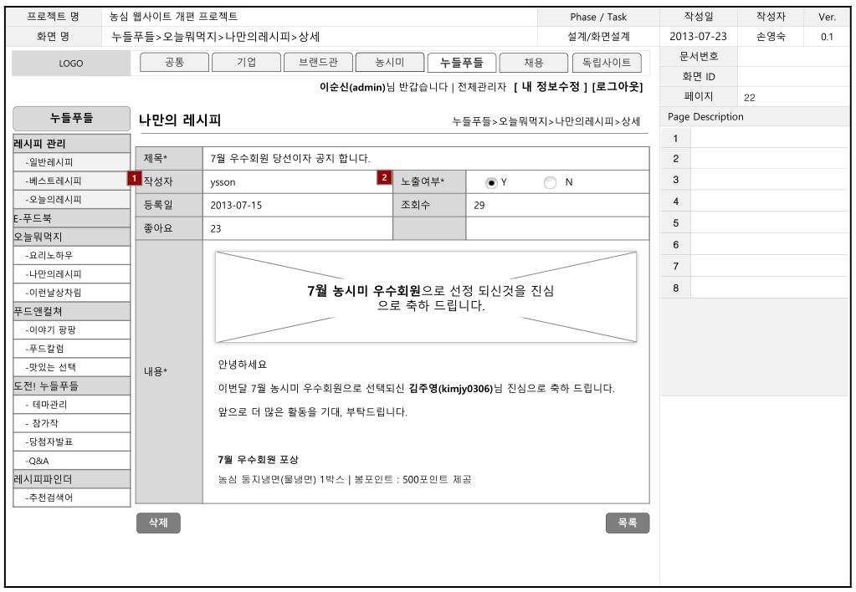This screenshot has height=592, width=856.
Task: Open the 일반레시피 sidebar item
Action: click(71, 162)
